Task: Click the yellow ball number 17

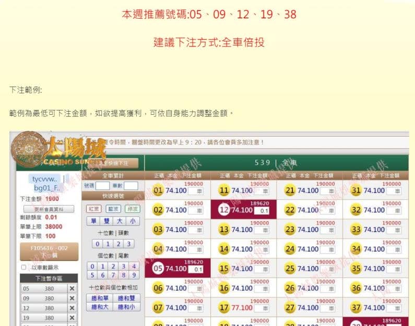Action: coord(224,308)
